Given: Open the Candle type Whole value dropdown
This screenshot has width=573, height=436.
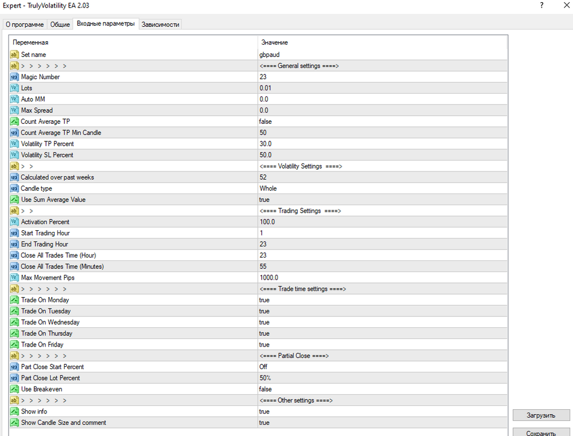Looking at the screenshot, I should coord(383,188).
